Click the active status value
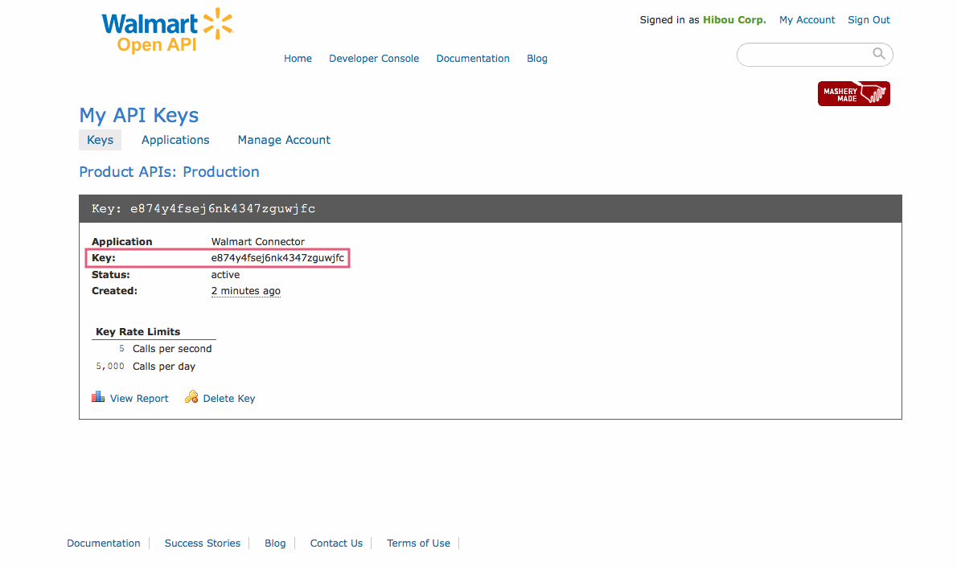 (x=225, y=275)
